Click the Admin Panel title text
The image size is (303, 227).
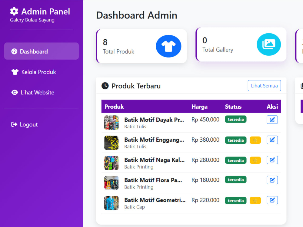coord(46,12)
